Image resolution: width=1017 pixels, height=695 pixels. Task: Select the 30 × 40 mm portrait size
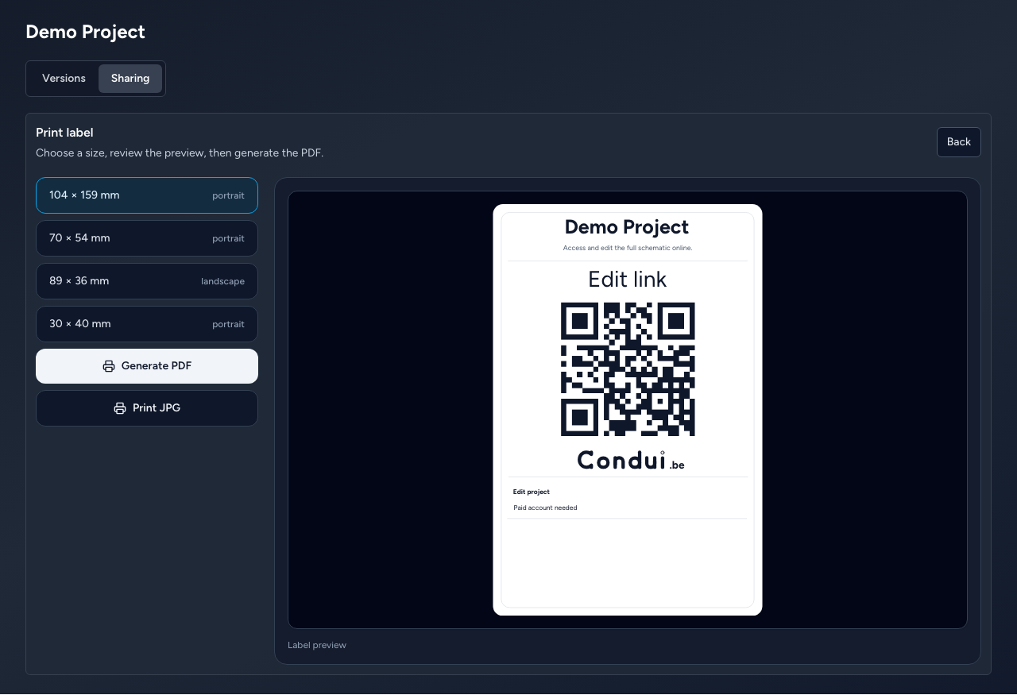(147, 324)
